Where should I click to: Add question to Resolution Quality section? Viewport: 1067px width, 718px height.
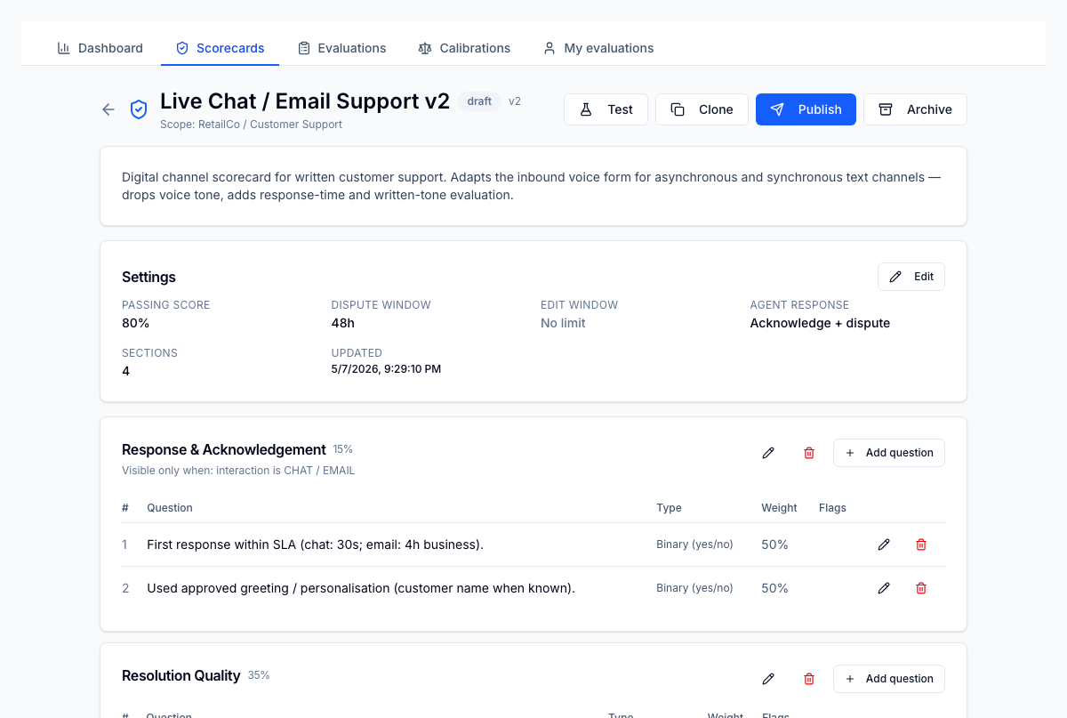(889, 679)
